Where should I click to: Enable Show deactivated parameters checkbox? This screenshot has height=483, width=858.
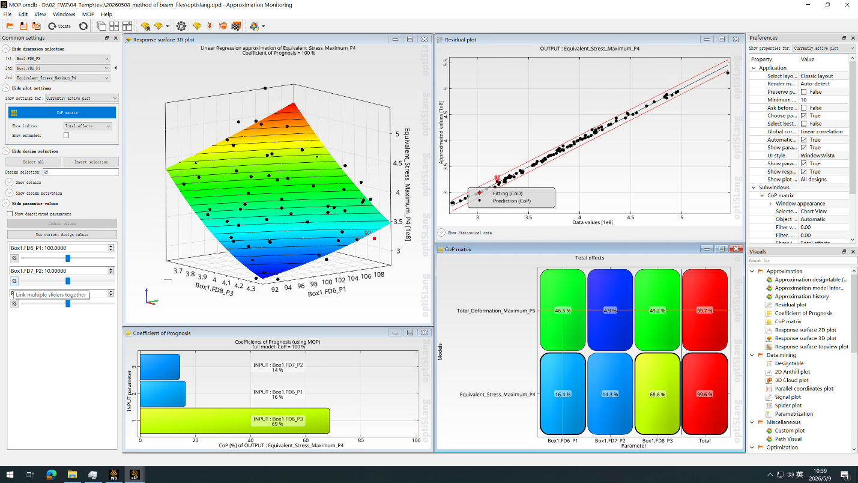click(10, 213)
